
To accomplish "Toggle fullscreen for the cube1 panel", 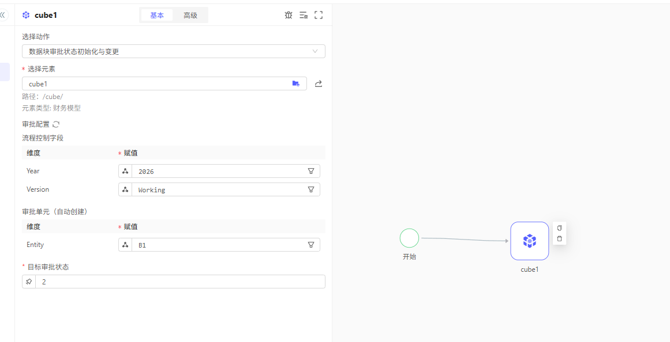I will (x=319, y=15).
